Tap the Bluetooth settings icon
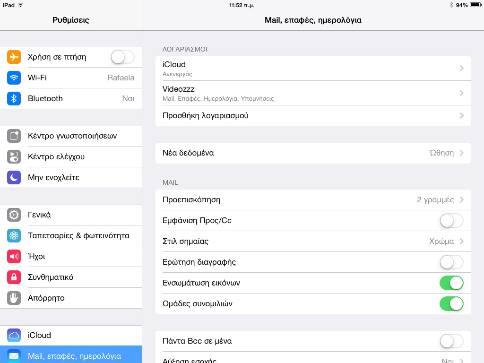Image resolution: width=484 pixels, height=363 pixels. (14, 98)
